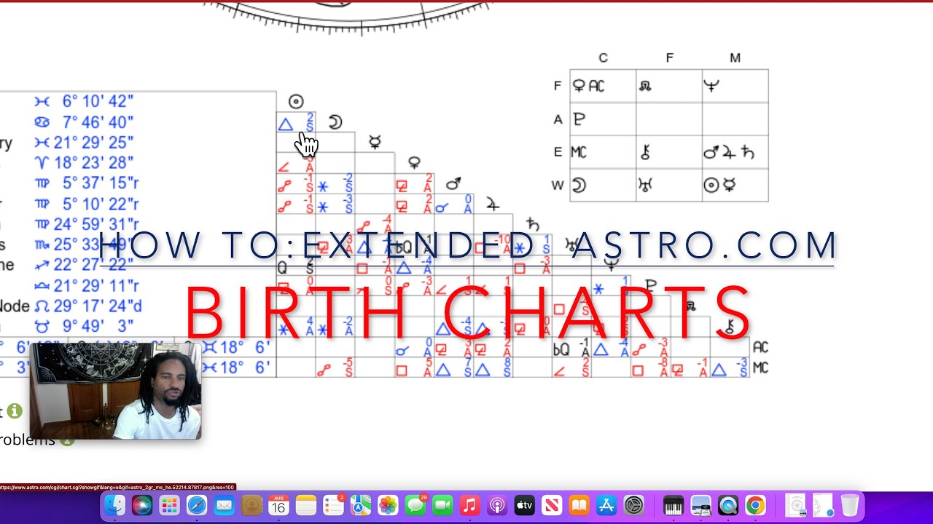The width and height of the screenshot is (933, 524).
Task: Click the Mars glyph in aspect grid
Action: pyautogui.click(x=453, y=183)
